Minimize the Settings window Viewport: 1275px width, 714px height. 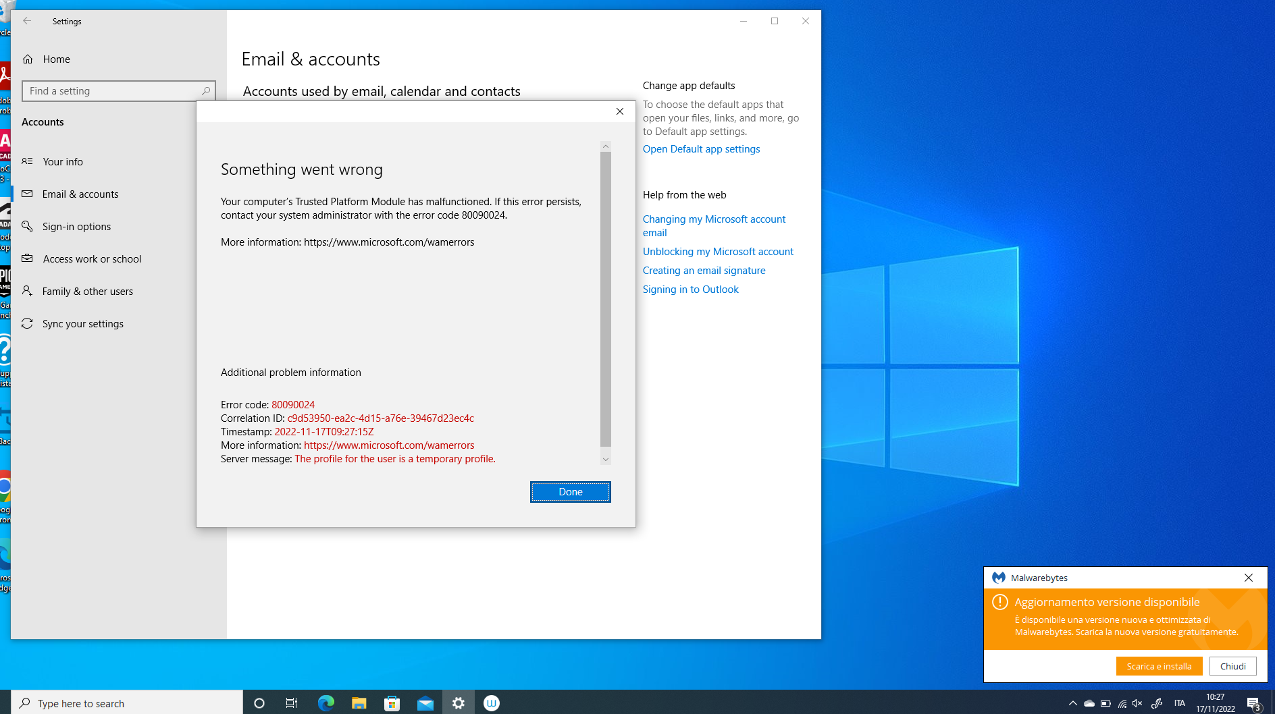pyautogui.click(x=744, y=21)
